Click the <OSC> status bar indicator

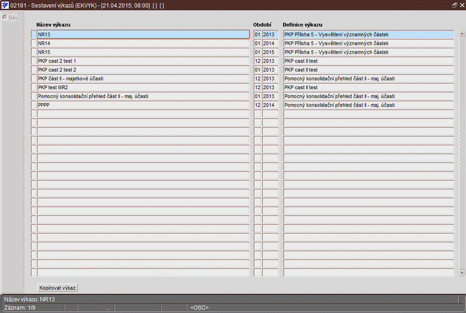tap(199, 308)
